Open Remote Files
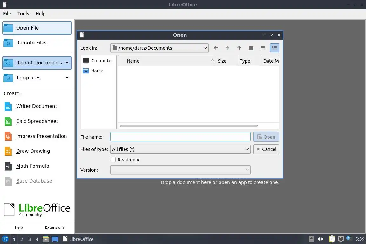 tap(37, 43)
